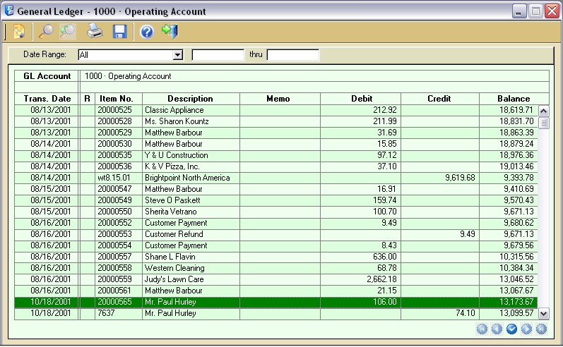This screenshot has height=347, width=563.
Task: Click the 2,662.18 debit amount
Action: click(x=381, y=279)
